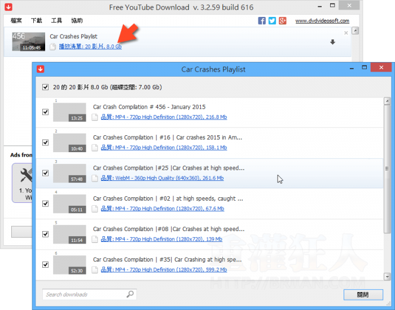Click file icon for video #456 quality

[x=94, y=117]
